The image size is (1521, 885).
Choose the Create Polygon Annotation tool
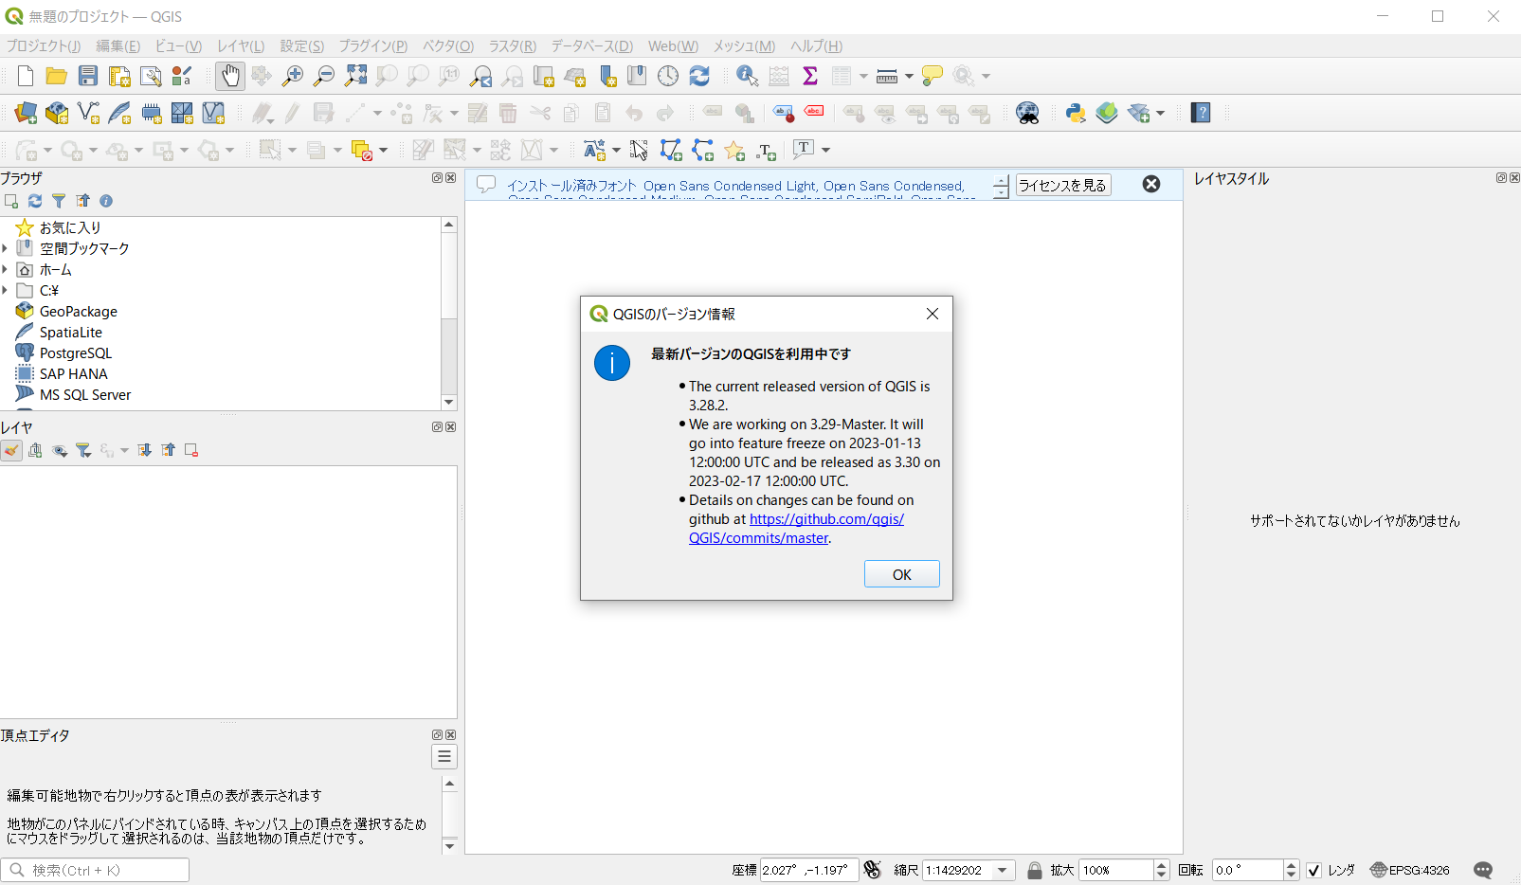(x=671, y=150)
